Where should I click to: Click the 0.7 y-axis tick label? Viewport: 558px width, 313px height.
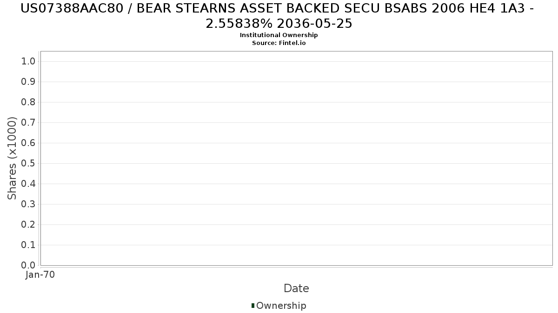tap(28, 122)
